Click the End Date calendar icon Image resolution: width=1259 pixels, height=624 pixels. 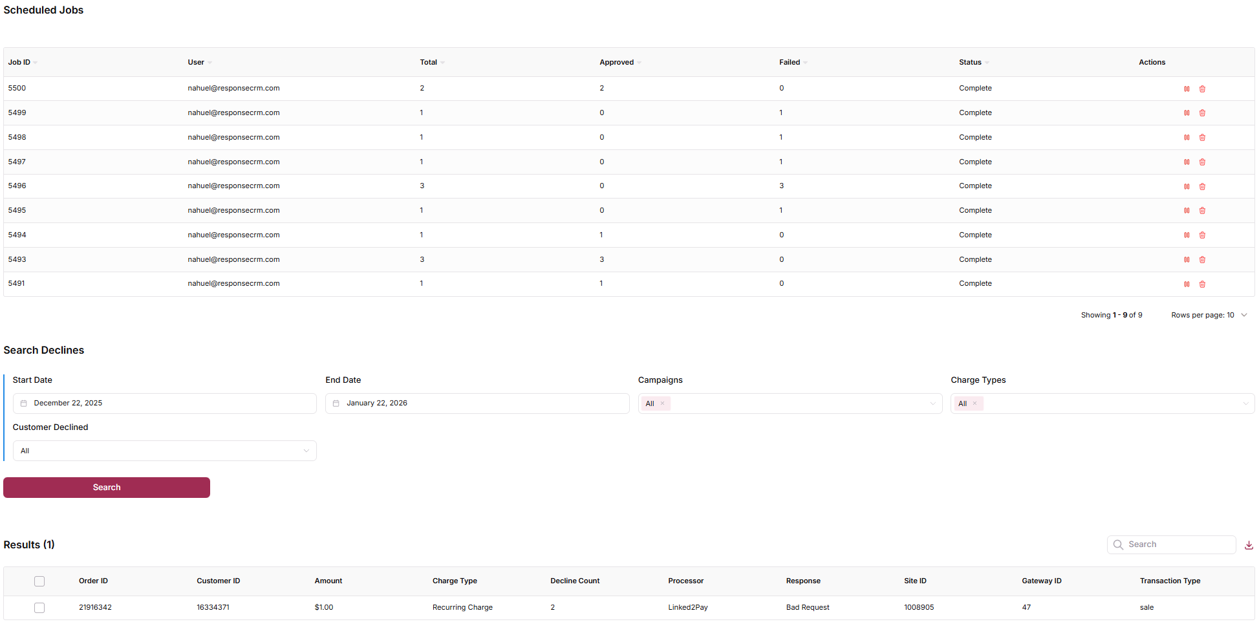point(336,403)
